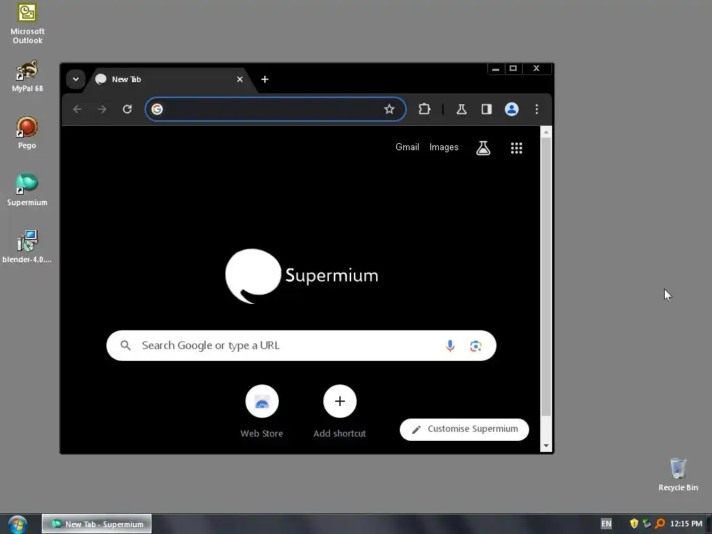Open the Web Store shortcut
Screen dimensions: 712x534
pyautogui.click(x=262, y=412)
